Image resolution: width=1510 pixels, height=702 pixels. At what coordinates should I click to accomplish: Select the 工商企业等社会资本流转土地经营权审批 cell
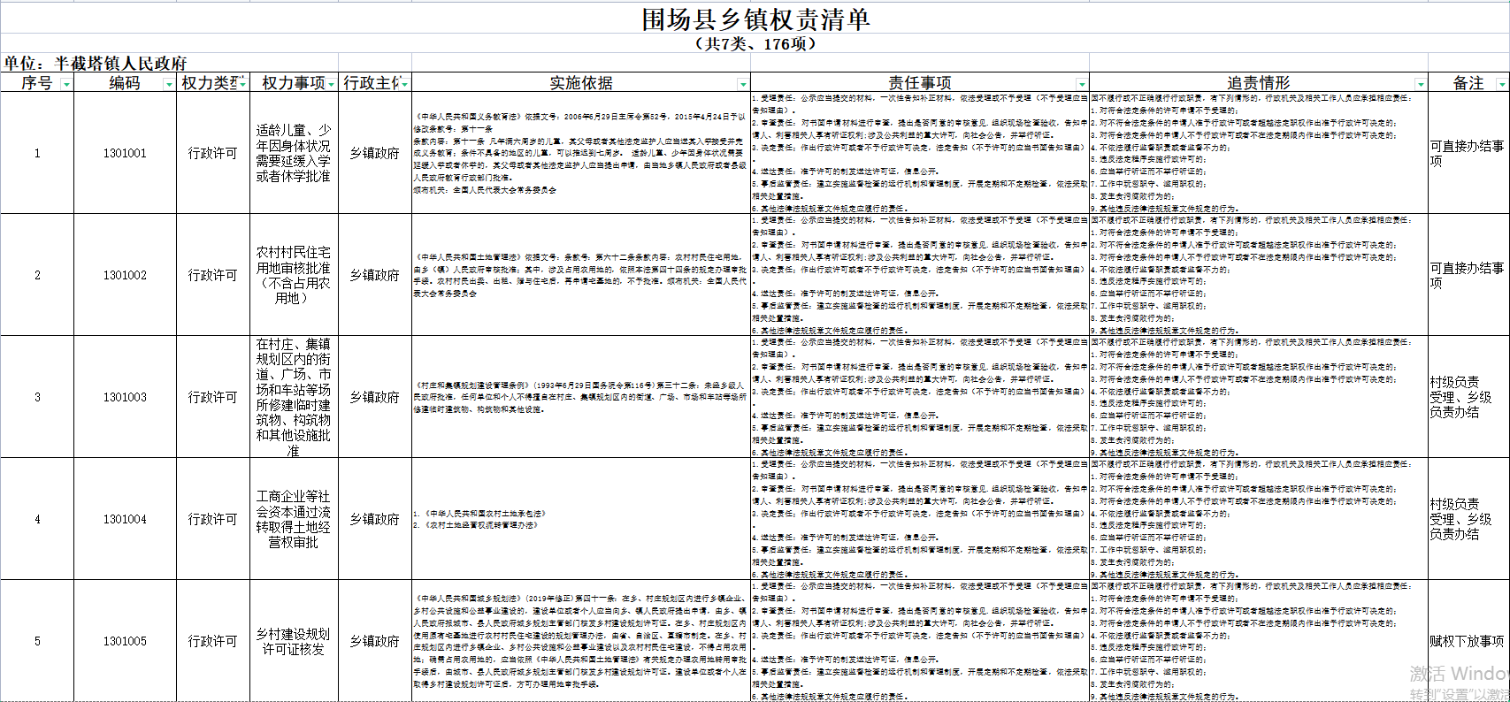pyautogui.click(x=294, y=519)
